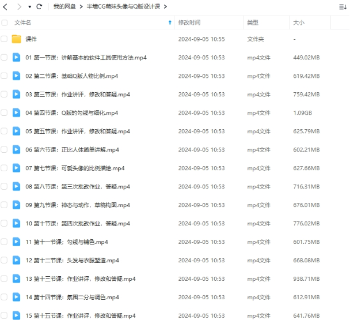Viewport: 350px width, 320px height.
Task: Check the box for lesson 04 video
Action: tap(4, 112)
